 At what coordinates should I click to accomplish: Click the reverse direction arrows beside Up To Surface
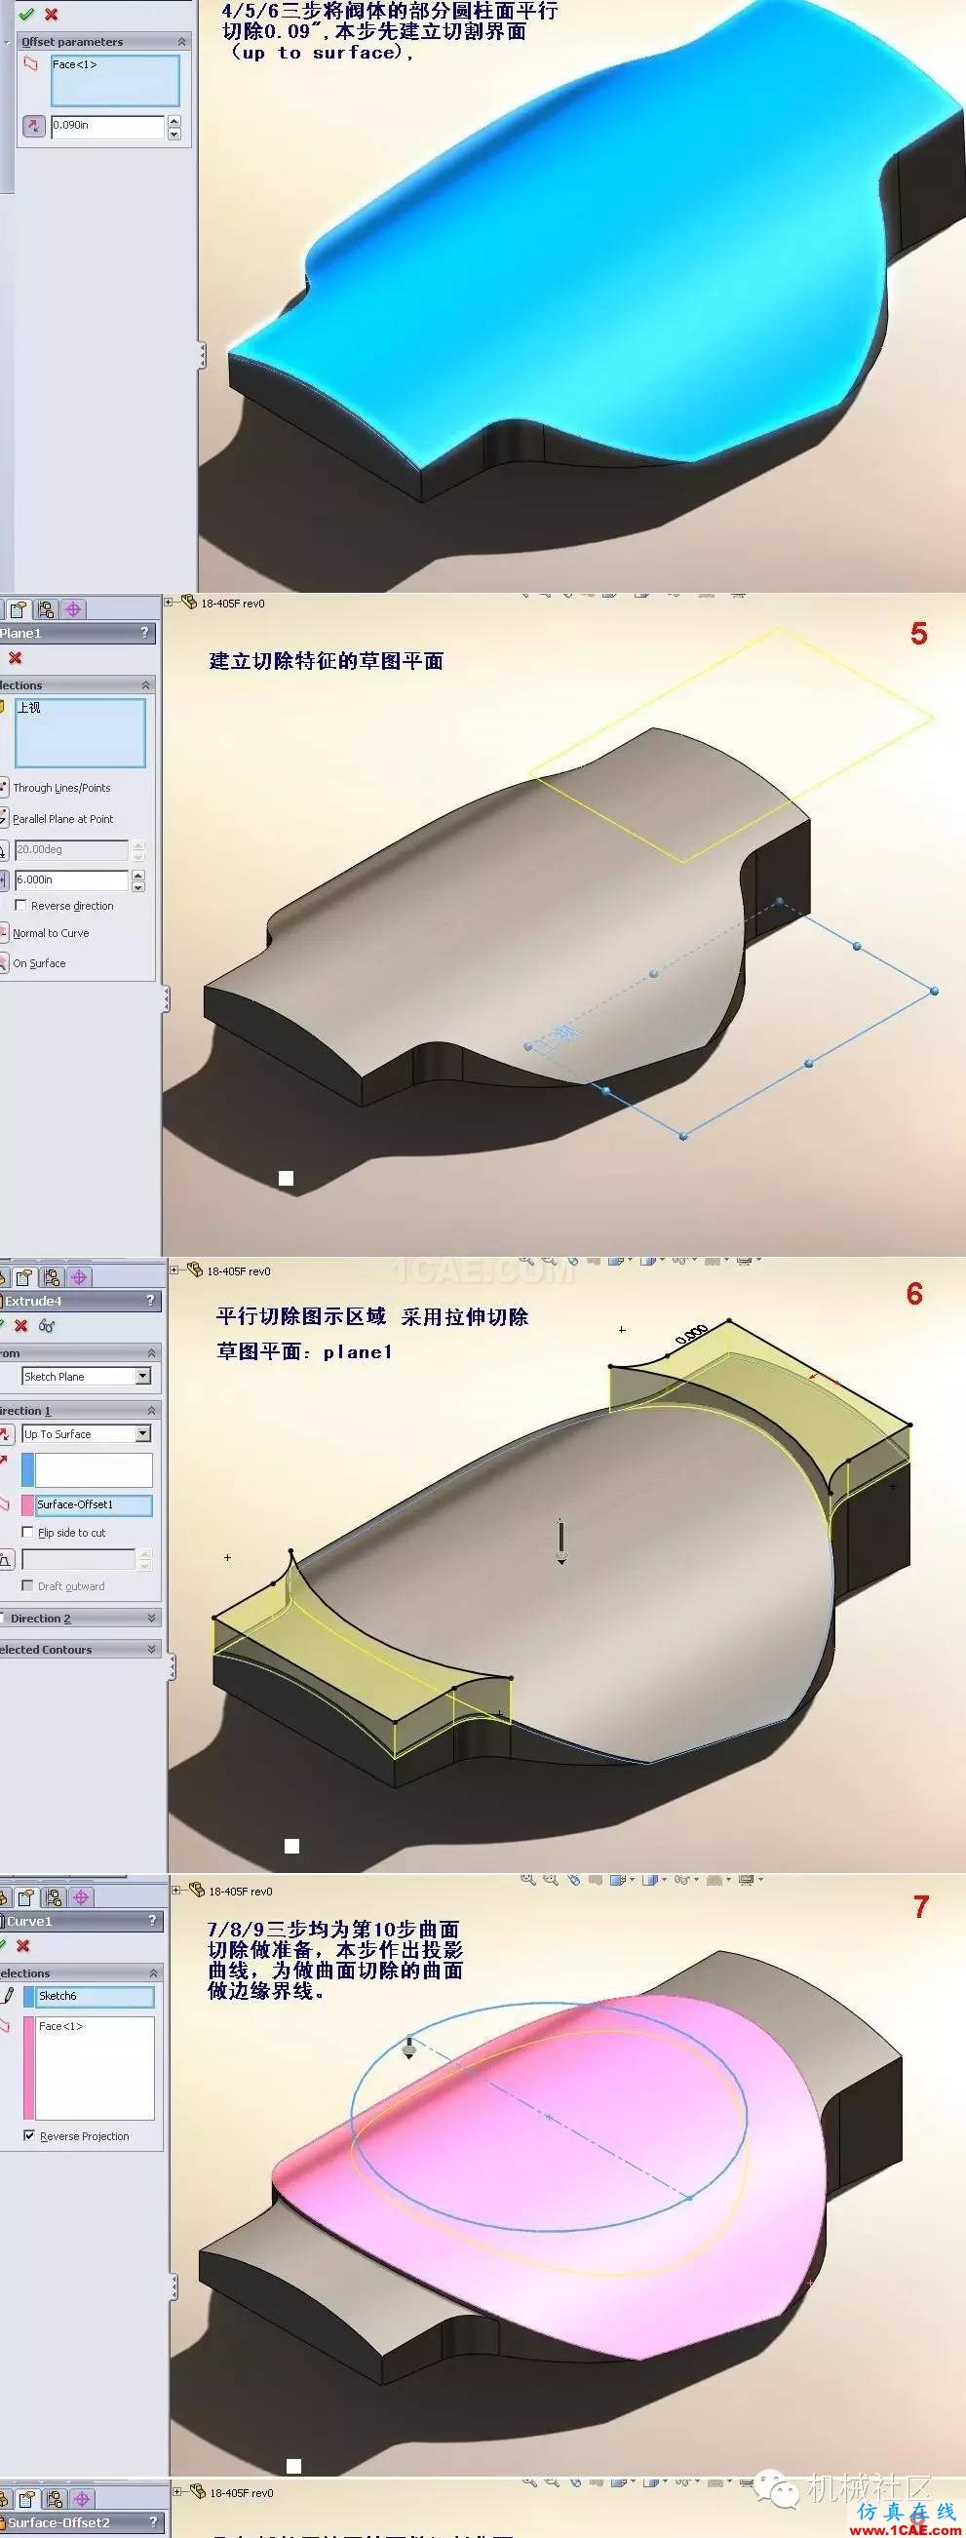[5, 1434]
